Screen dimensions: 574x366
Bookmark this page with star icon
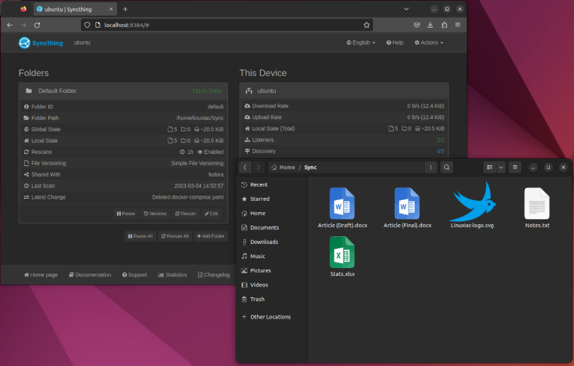click(367, 25)
